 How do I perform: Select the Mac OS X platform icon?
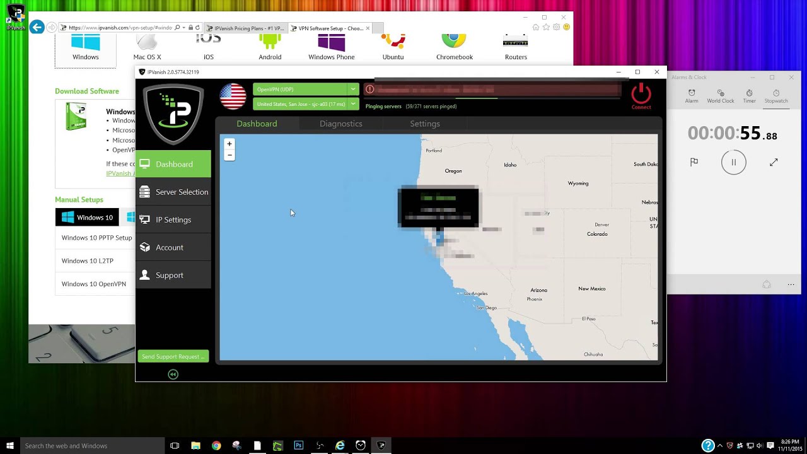click(147, 43)
